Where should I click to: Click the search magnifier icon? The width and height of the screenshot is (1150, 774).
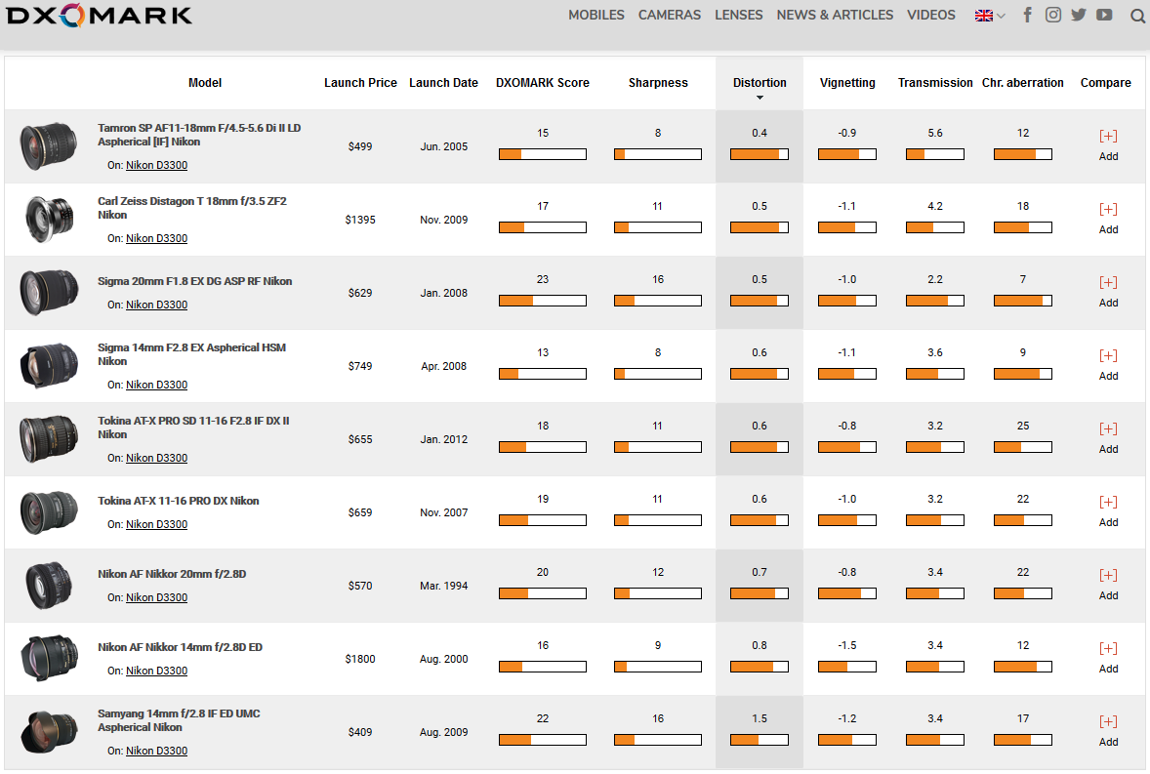click(x=1137, y=16)
